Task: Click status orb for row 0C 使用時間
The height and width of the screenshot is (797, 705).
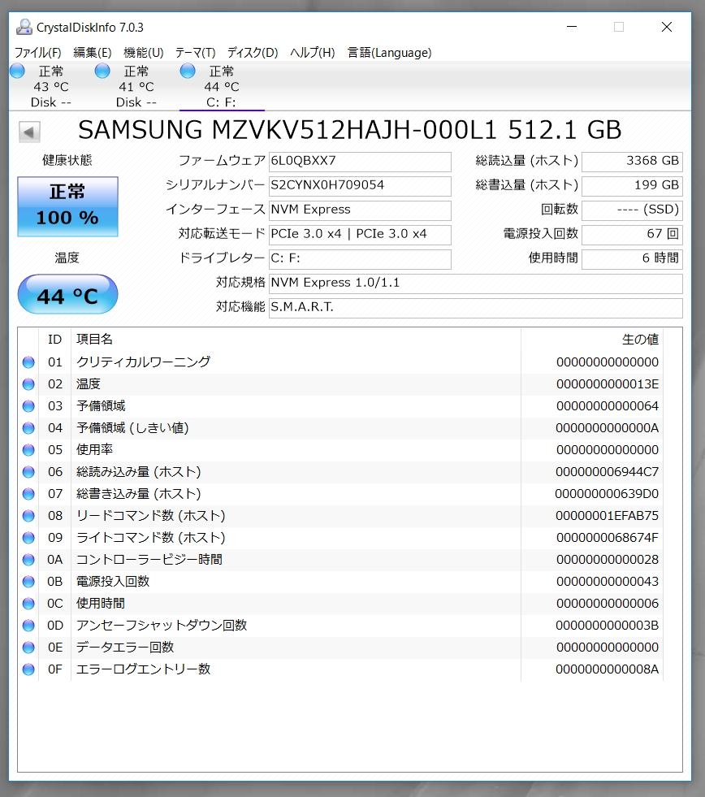Action: click(x=28, y=604)
